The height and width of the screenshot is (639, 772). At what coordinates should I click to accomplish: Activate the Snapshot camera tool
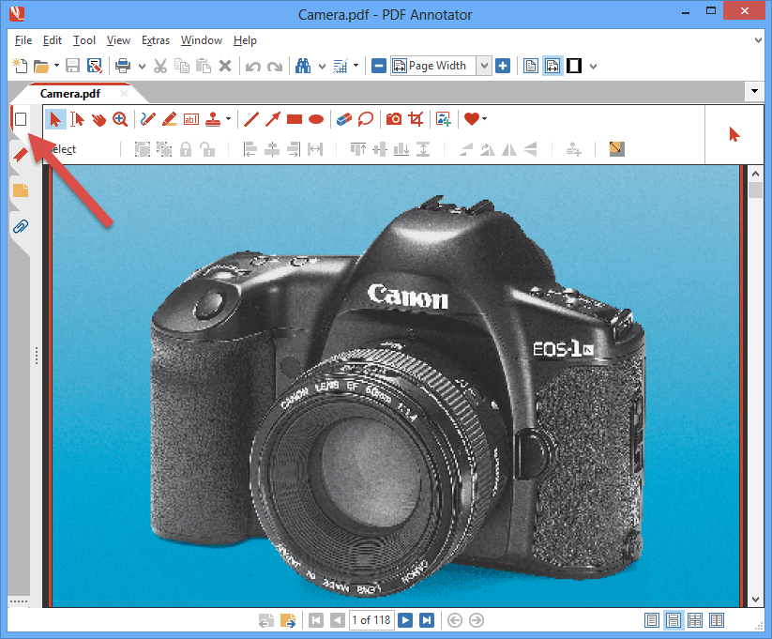(394, 119)
